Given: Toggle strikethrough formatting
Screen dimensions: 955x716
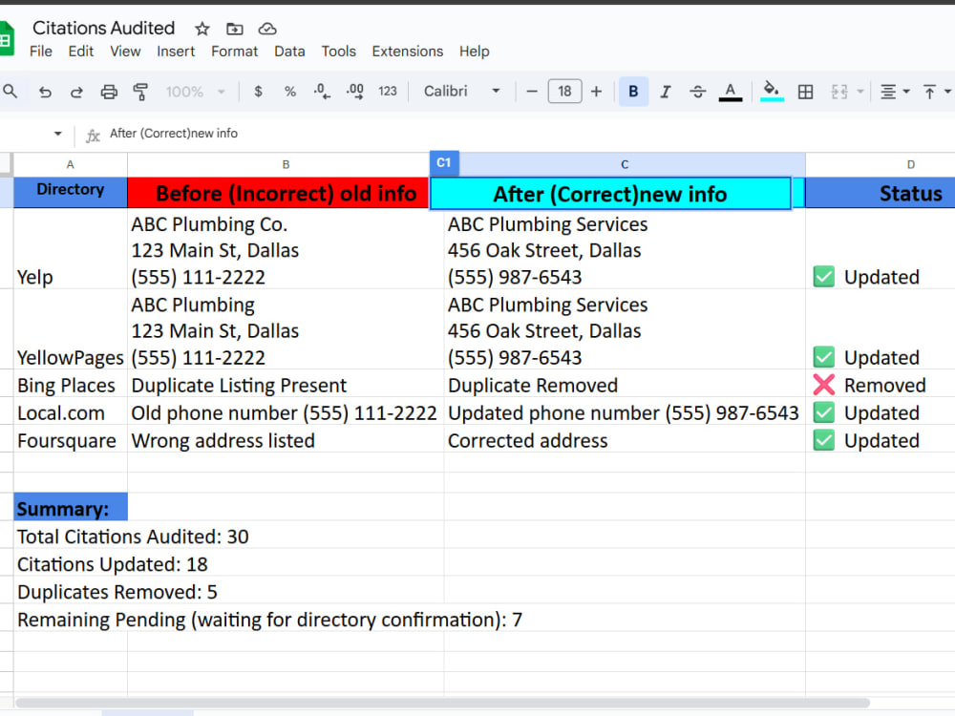Looking at the screenshot, I should coord(698,92).
